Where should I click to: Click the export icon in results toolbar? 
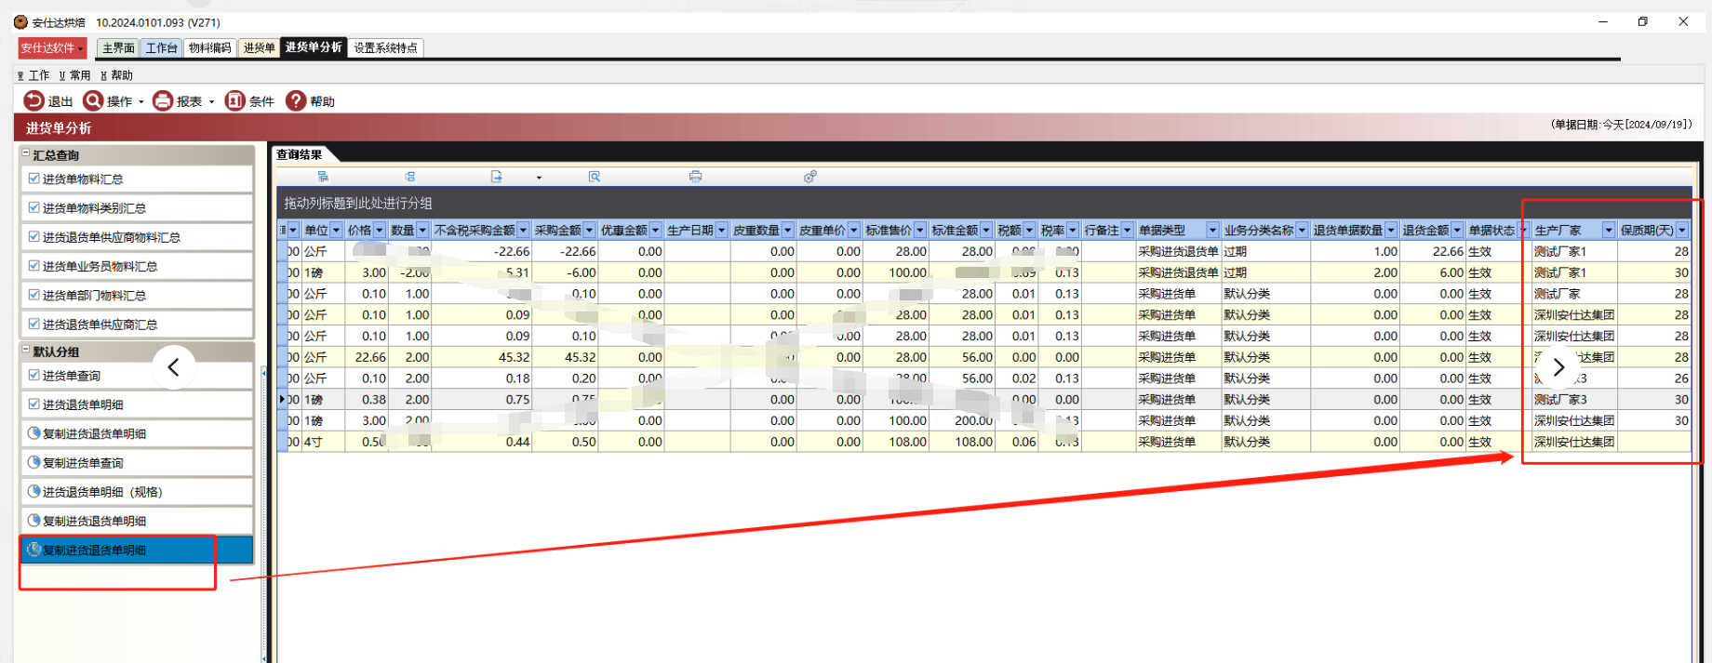pos(497,177)
